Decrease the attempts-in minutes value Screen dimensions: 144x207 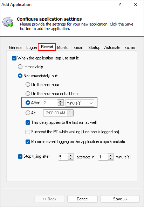point(111,158)
